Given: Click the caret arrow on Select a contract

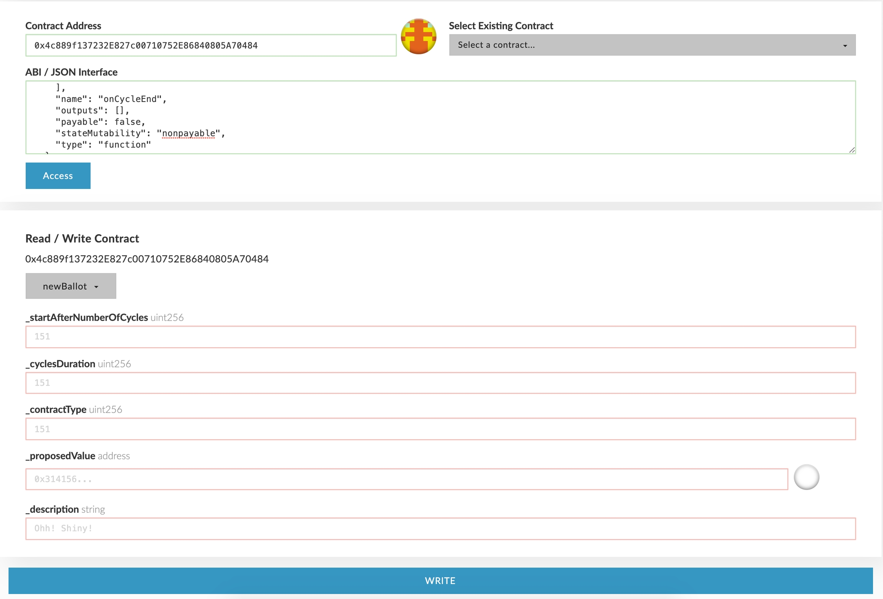Looking at the screenshot, I should (x=845, y=46).
